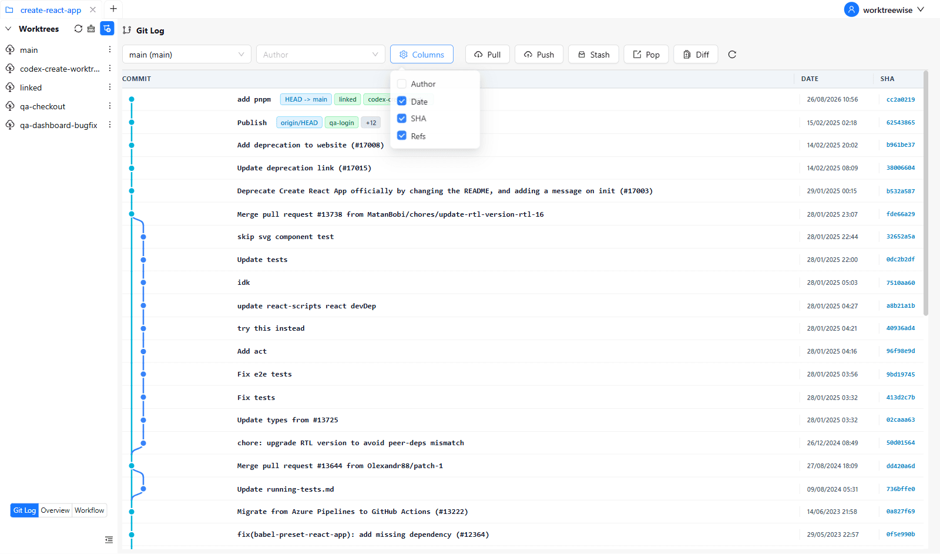The width and height of the screenshot is (940, 558).
Task: Open SHA link 0f5e990b
Action: (901, 535)
